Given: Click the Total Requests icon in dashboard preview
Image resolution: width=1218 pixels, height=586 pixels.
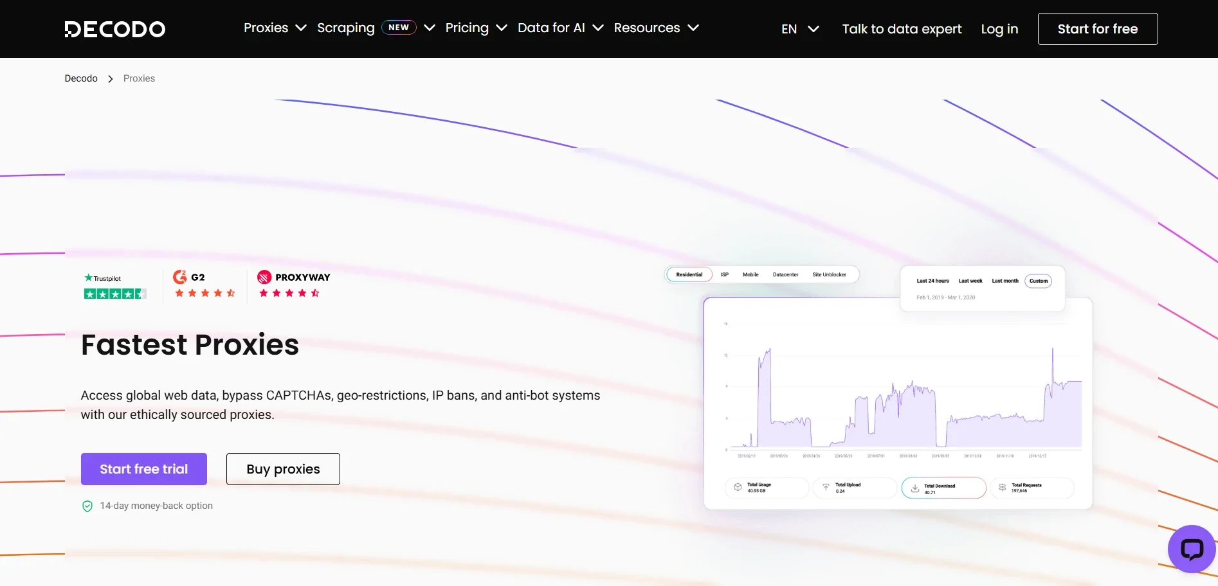Looking at the screenshot, I should click(x=1002, y=488).
